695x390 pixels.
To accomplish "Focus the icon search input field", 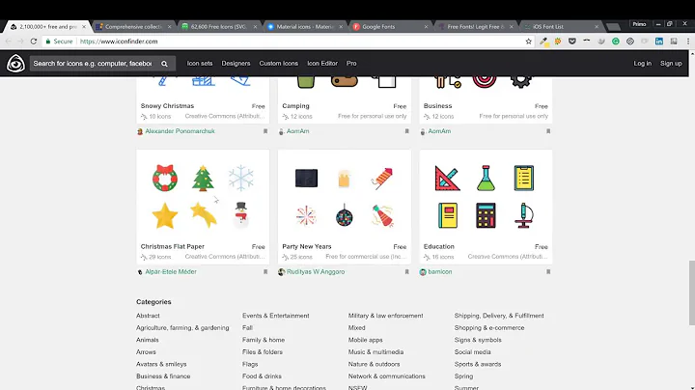I will pos(93,64).
